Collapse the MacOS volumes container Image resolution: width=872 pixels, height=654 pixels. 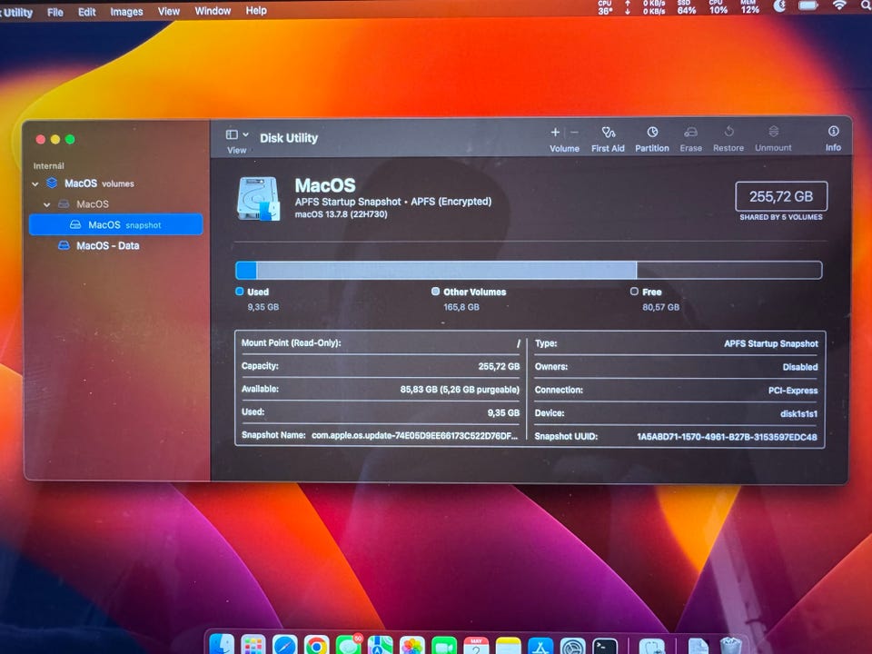click(x=35, y=183)
